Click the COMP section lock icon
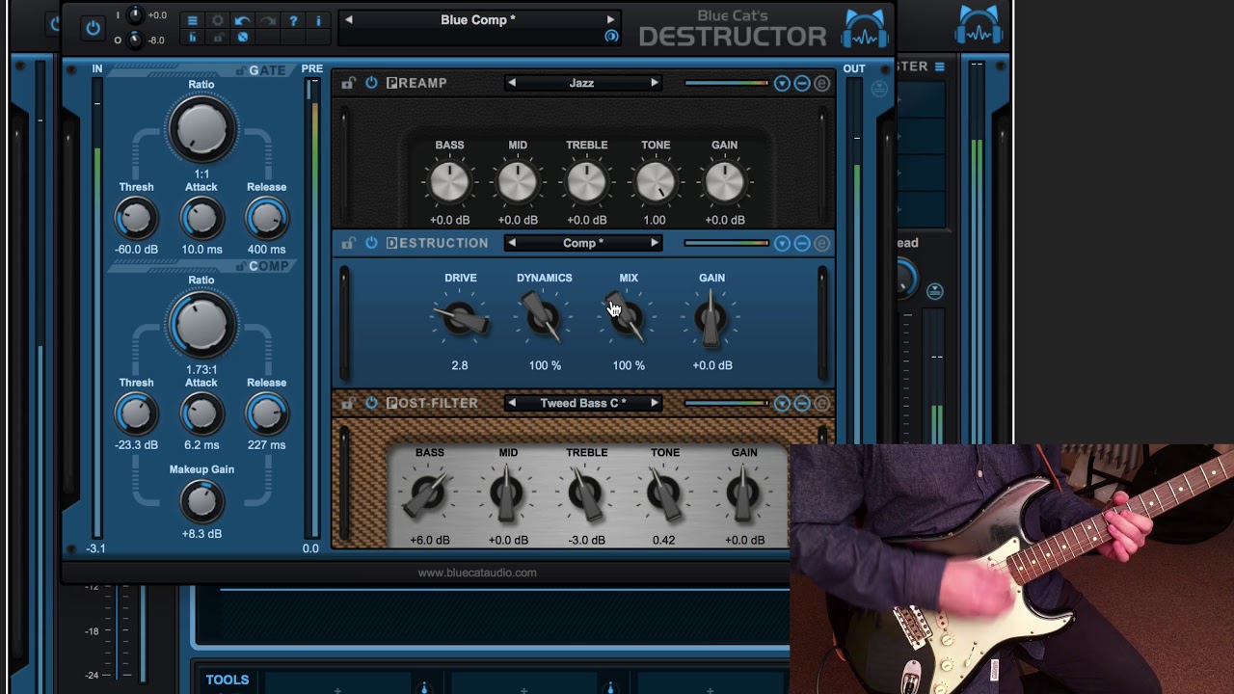The width and height of the screenshot is (1234, 694). point(241,267)
